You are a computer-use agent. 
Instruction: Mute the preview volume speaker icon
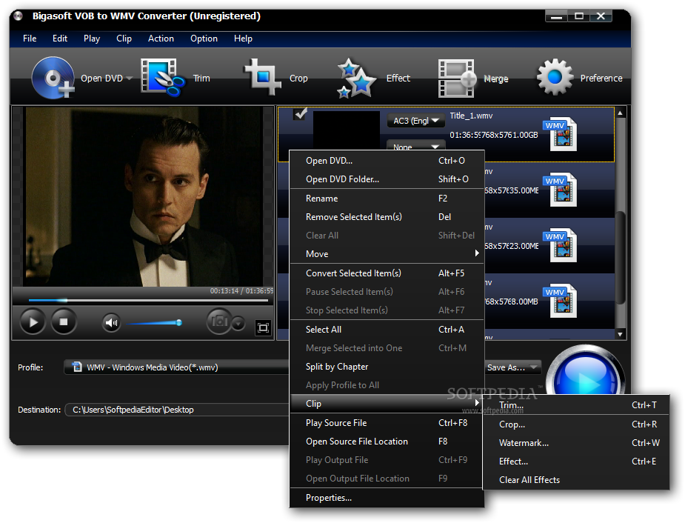click(x=111, y=323)
